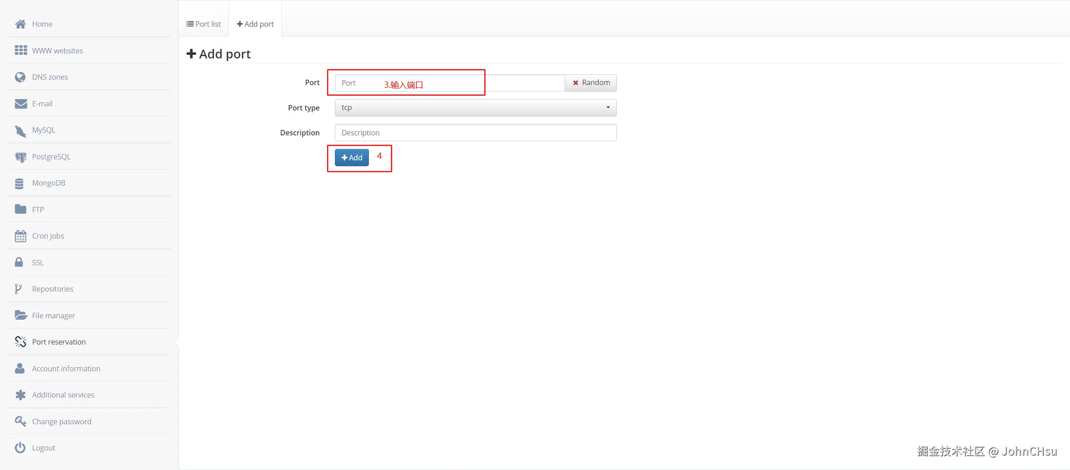Go to DNS zones page
The width and height of the screenshot is (1070, 470).
50,77
